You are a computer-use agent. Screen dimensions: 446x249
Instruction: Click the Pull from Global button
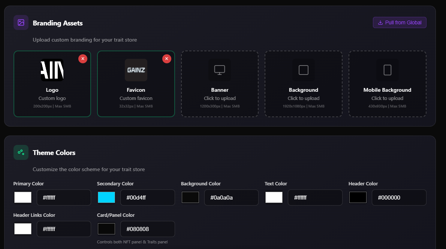click(400, 22)
